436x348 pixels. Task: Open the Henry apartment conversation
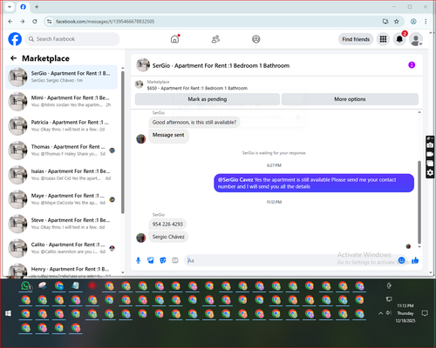[x=62, y=271]
